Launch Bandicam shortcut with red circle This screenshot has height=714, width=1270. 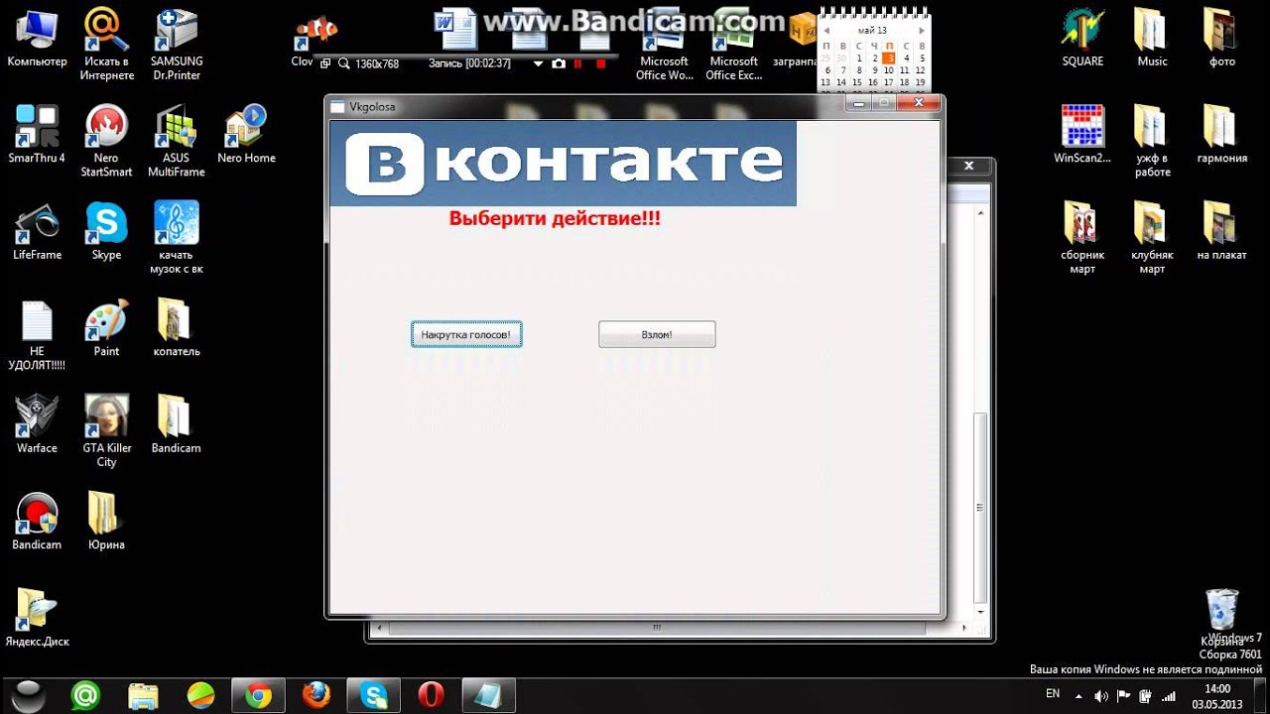click(37, 522)
